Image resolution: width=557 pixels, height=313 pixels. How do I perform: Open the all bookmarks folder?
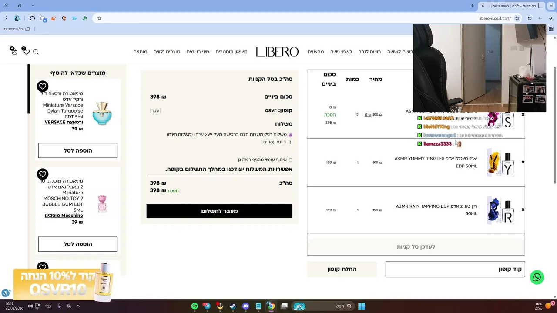pyautogui.click(x=17, y=29)
